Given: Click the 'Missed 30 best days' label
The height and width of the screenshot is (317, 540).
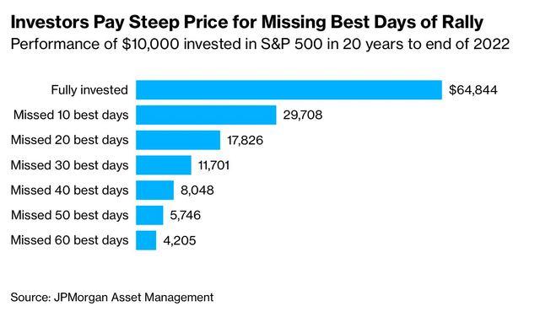Looking at the screenshot, I should (69, 165).
